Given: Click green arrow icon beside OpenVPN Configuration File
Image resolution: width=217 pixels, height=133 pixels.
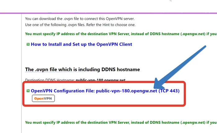Looking at the screenshot, I should click(x=28, y=91).
